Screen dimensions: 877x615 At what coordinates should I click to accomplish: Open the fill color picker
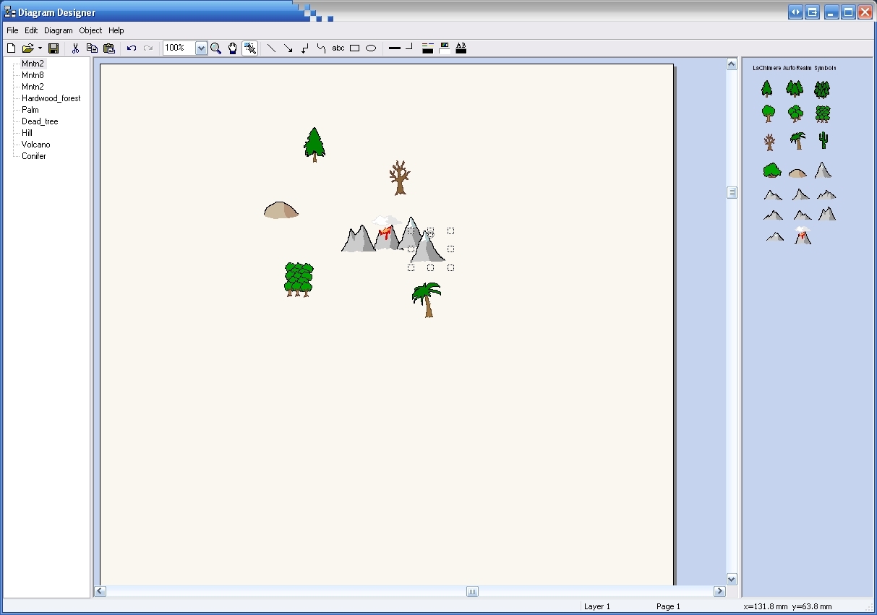[445, 48]
